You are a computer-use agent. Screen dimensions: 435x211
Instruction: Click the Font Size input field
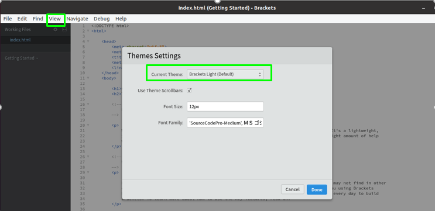[x=225, y=106]
